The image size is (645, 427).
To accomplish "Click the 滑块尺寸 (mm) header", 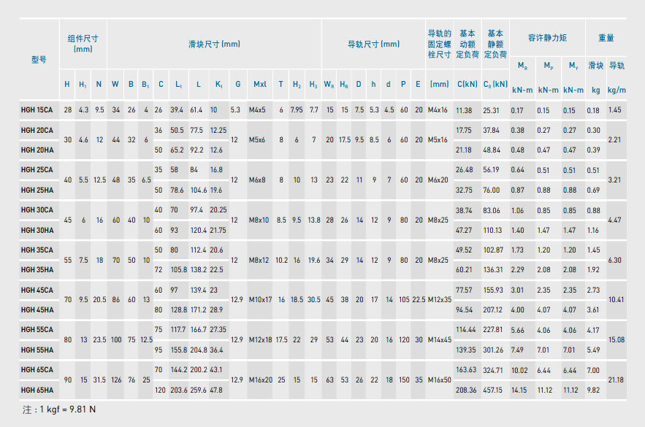I will click(x=214, y=44).
